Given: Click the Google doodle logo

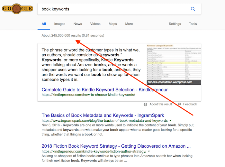Looking at the screenshot, I should [17, 9].
